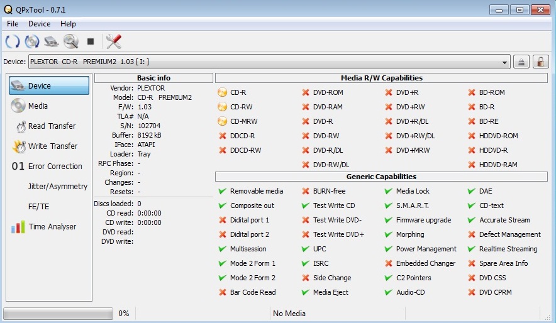The height and width of the screenshot is (323, 556).
Task: Click the CD-MRW capability disc icon
Action: (x=222, y=121)
